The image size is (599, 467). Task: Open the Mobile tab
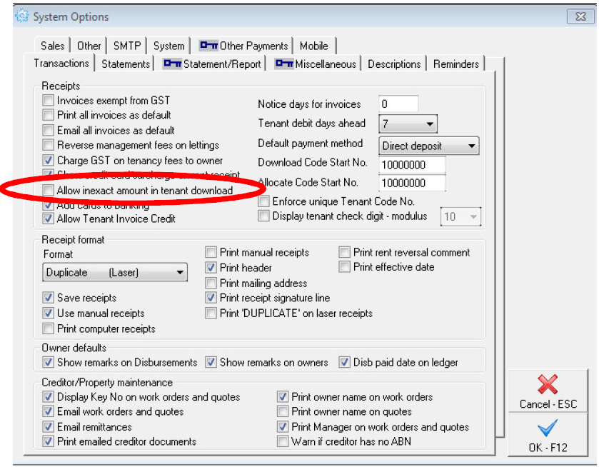pos(313,46)
